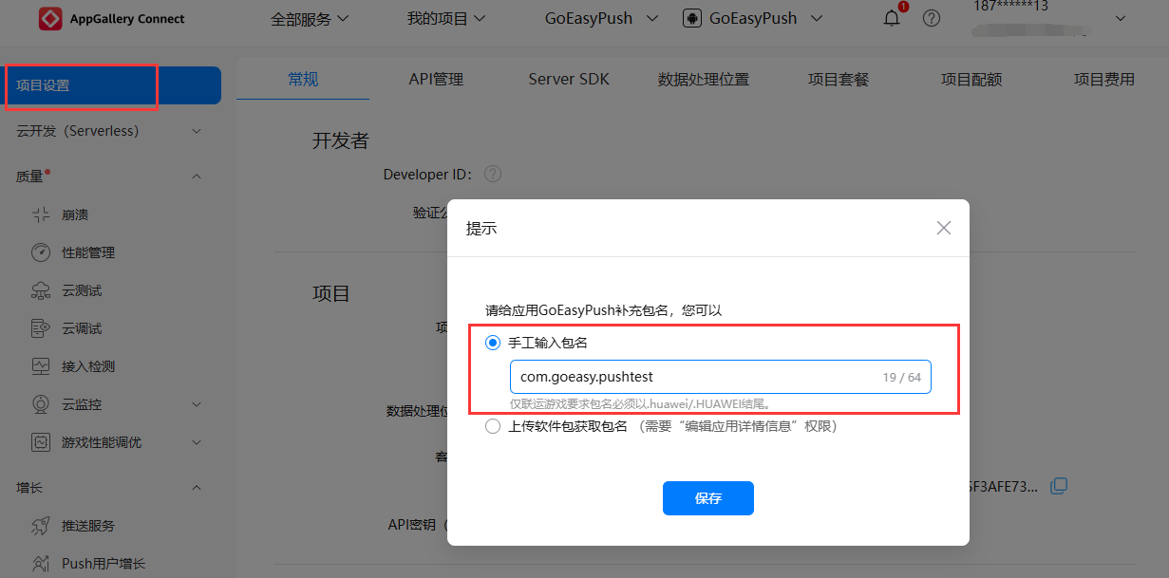
Task: Switch to the 常规 tab
Action: pos(303,80)
